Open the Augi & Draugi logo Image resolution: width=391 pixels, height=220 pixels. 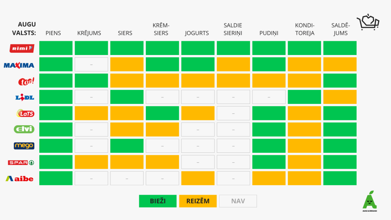pos(369,200)
